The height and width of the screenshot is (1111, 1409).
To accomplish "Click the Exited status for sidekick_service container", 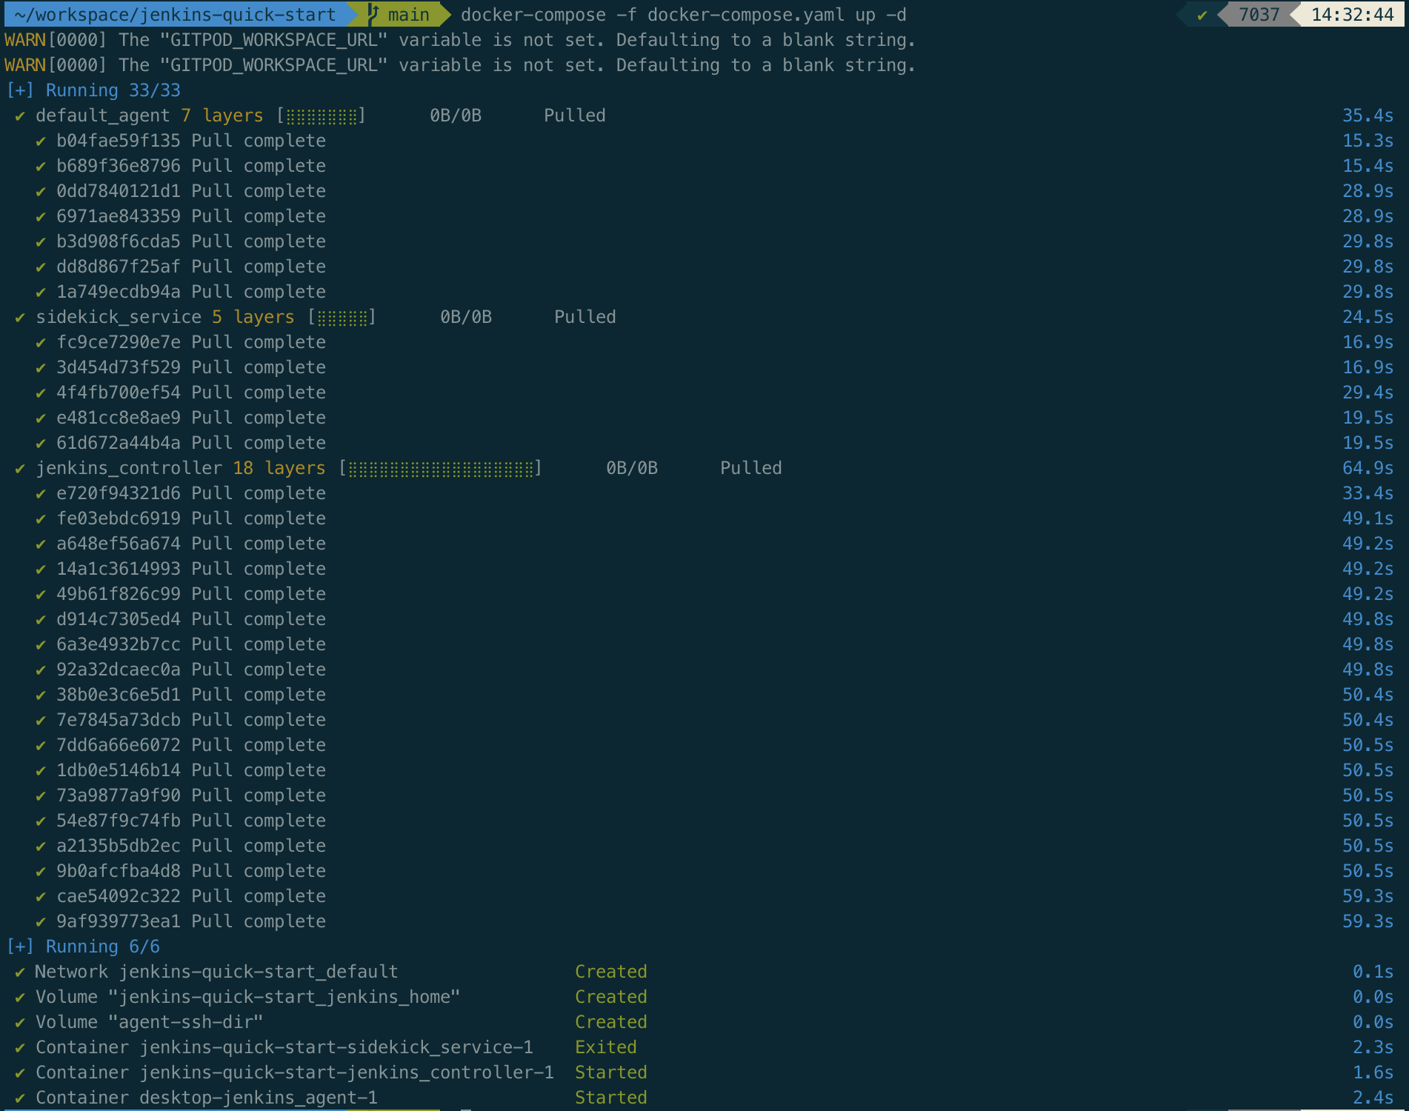I will 606,1047.
